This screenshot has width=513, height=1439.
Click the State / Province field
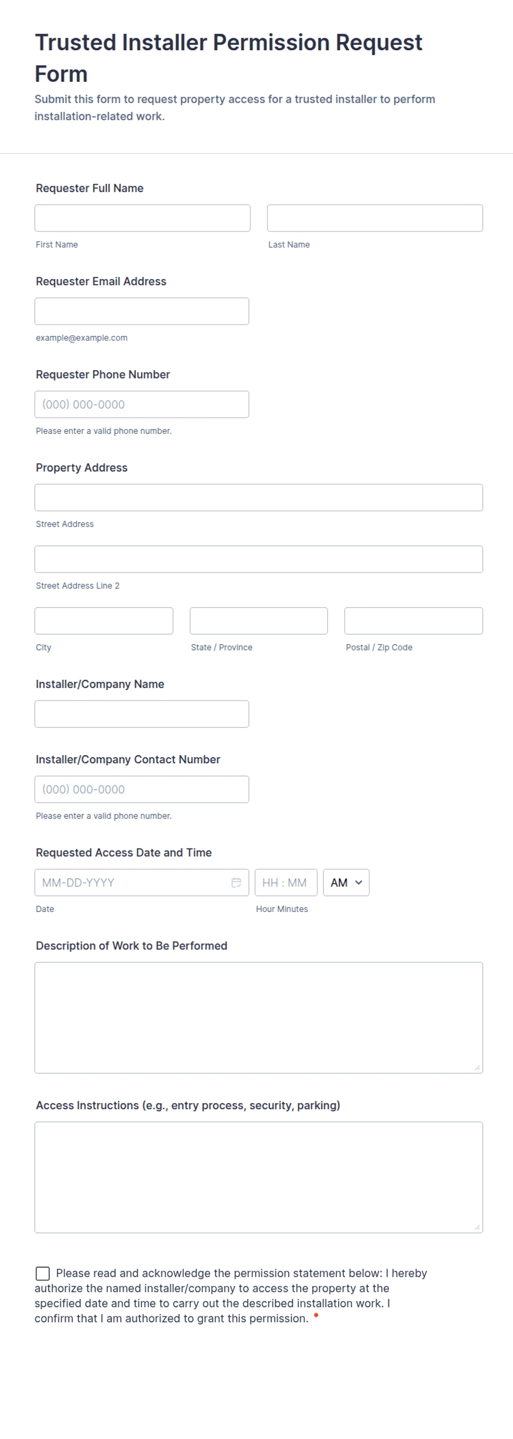pos(258,621)
